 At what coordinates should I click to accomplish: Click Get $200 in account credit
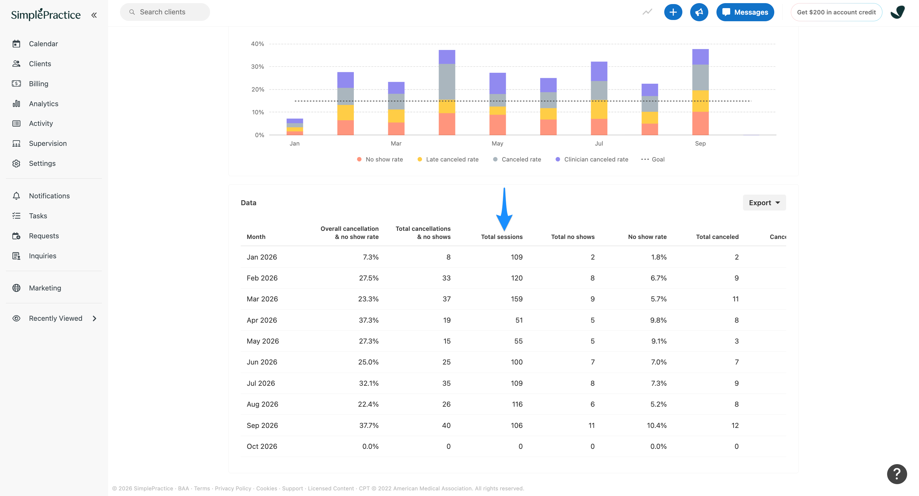[x=836, y=12]
